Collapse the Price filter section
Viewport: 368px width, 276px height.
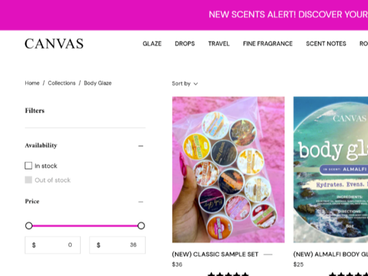coord(141,201)
